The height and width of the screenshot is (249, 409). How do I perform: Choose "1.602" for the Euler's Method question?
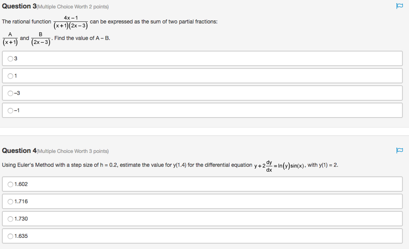tap(10, 184)
